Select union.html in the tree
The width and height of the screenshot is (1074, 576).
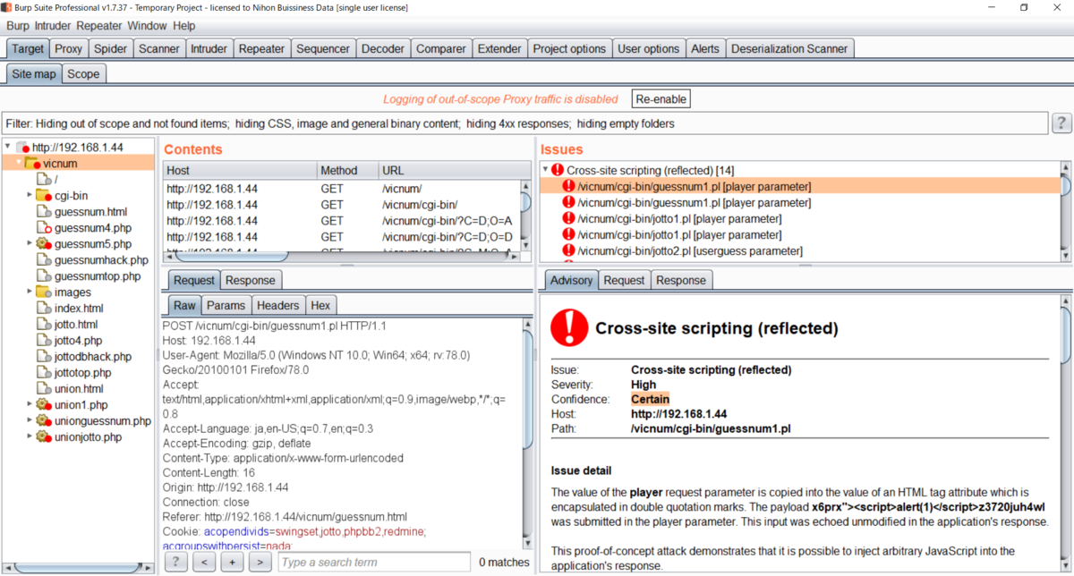coord(79,389)
